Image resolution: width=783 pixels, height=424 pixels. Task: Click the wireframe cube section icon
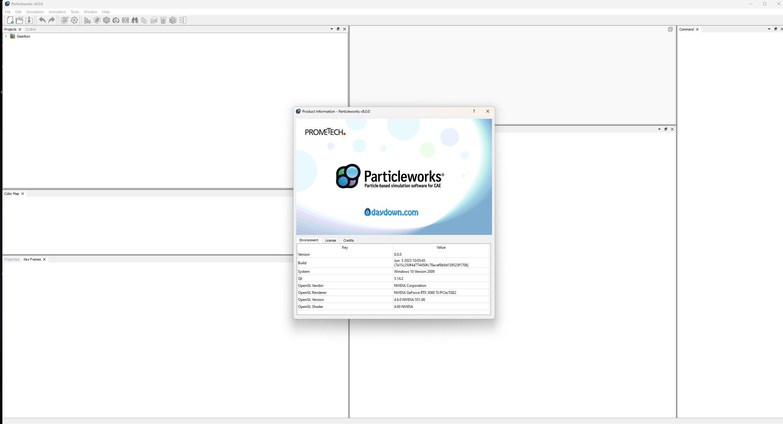(x=97, y=20)
